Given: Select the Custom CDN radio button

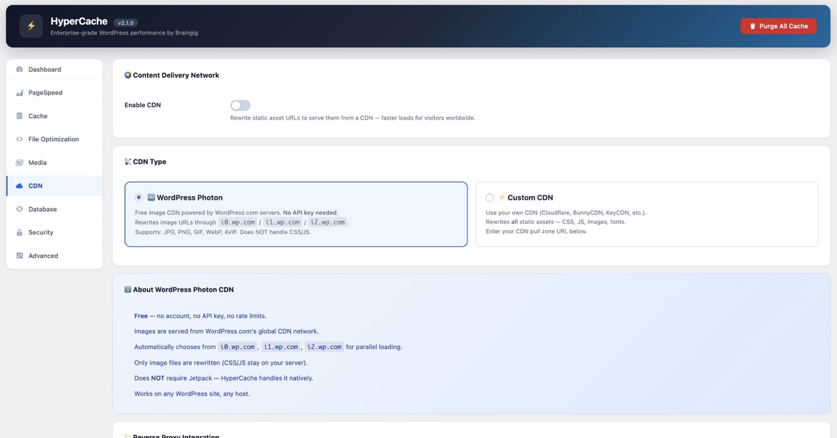Looking at the screenshot, I should click(x=490, y=197).
